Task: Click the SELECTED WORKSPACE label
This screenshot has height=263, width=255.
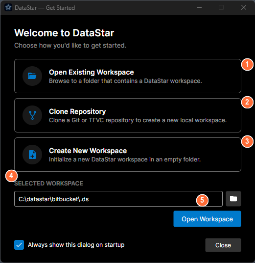Action: pyautogui.click(x=48, y=184)
